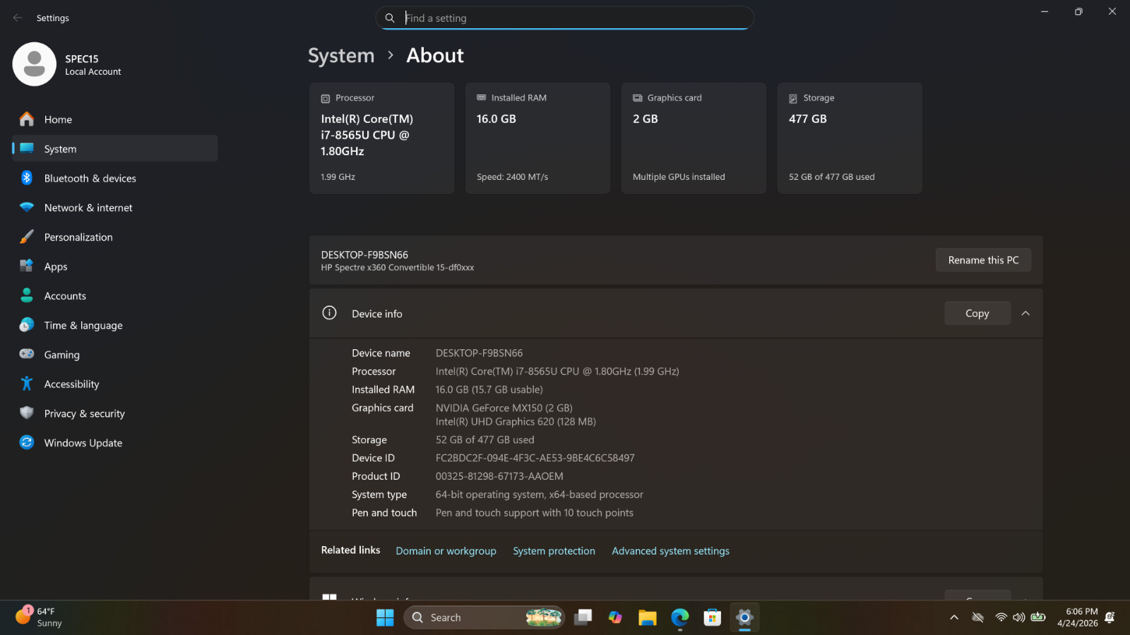Screen dimensions: 1130x635
Task: Open Personalization settings
Action: [x=114, y=237]
